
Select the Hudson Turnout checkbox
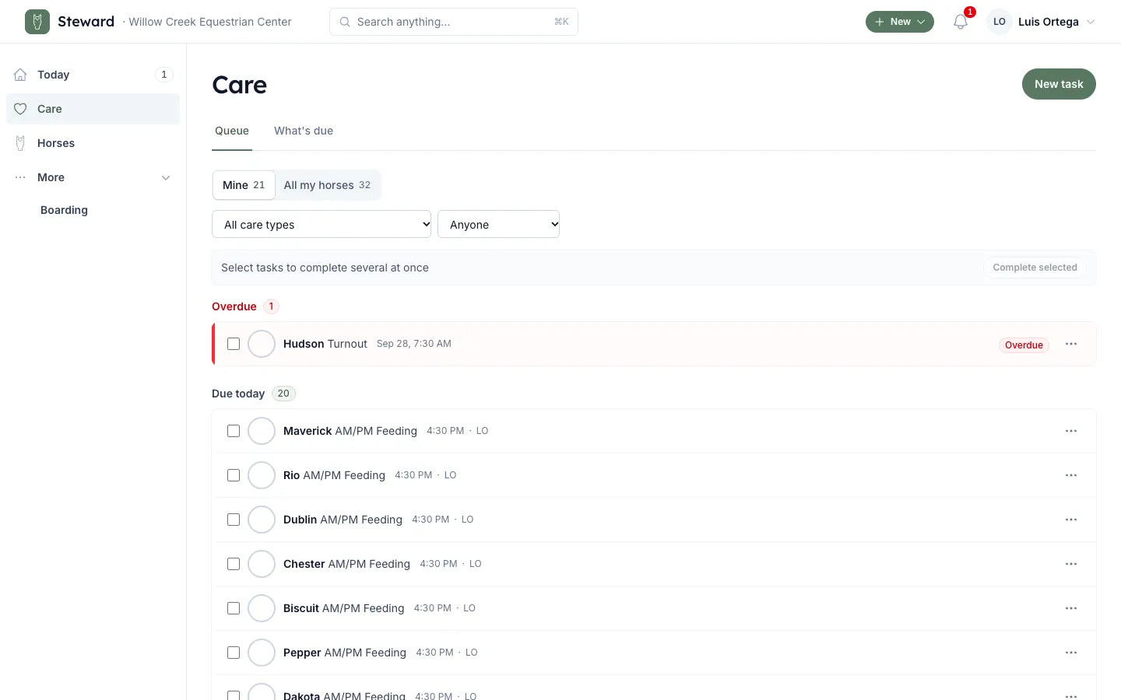coord(234,344)
